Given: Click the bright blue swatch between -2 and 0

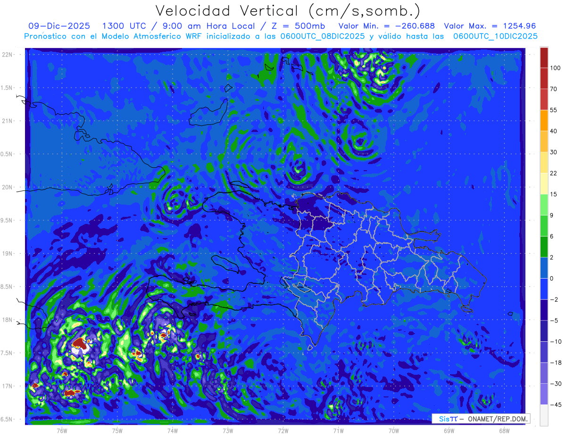Looking at the screenshot, I should coord(544,289).
